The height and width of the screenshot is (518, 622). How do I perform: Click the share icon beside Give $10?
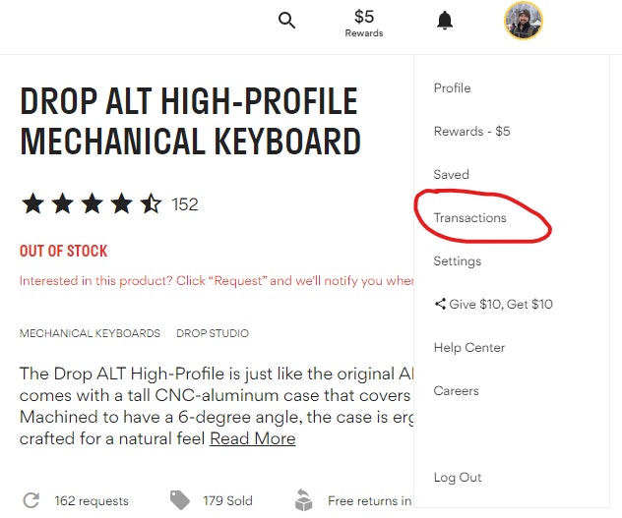[x=439, y=305]
